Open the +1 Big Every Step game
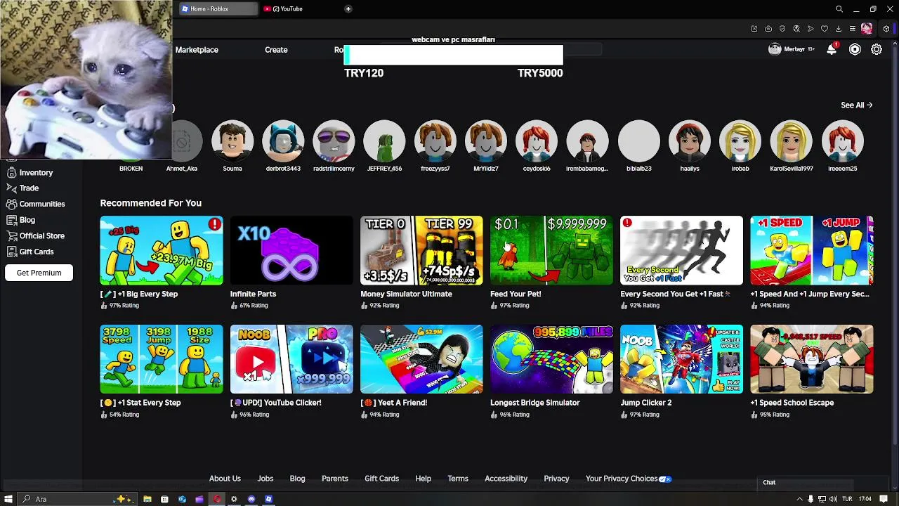This screenshot has width=899, height=506. [162, 250]
